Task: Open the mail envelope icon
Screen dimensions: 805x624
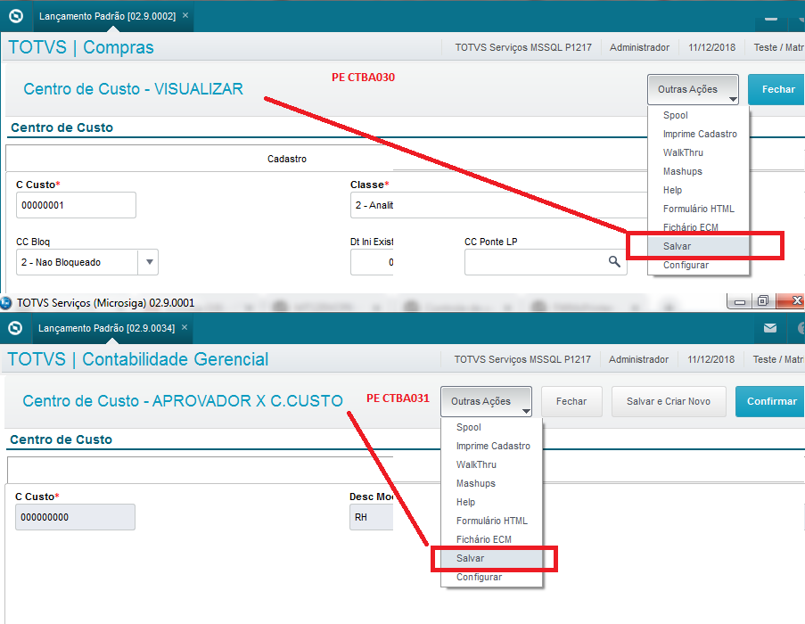Action: [770, 328]
